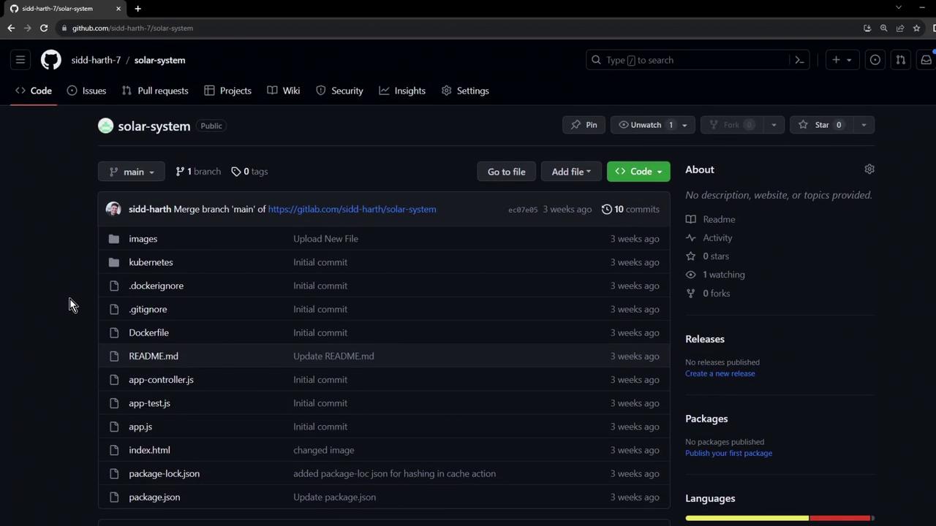Image resolution: width=936 pixels, height=526 pixels.
Task: Click the red HTML segment of languages bar
Action: click(839, 518)
